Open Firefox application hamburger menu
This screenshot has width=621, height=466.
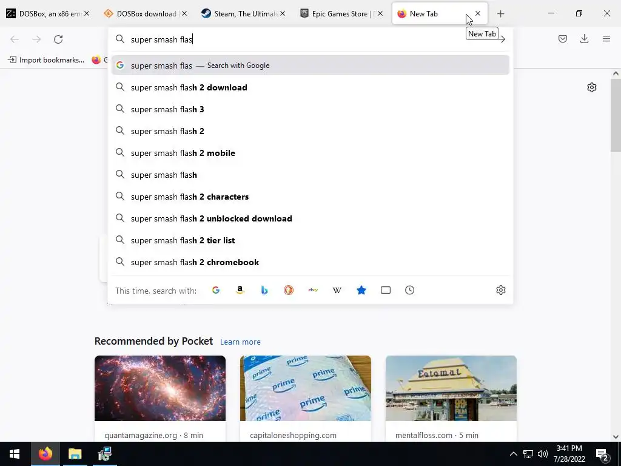point(606,39)
